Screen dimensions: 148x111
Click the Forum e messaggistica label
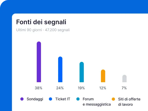point(97,102)
